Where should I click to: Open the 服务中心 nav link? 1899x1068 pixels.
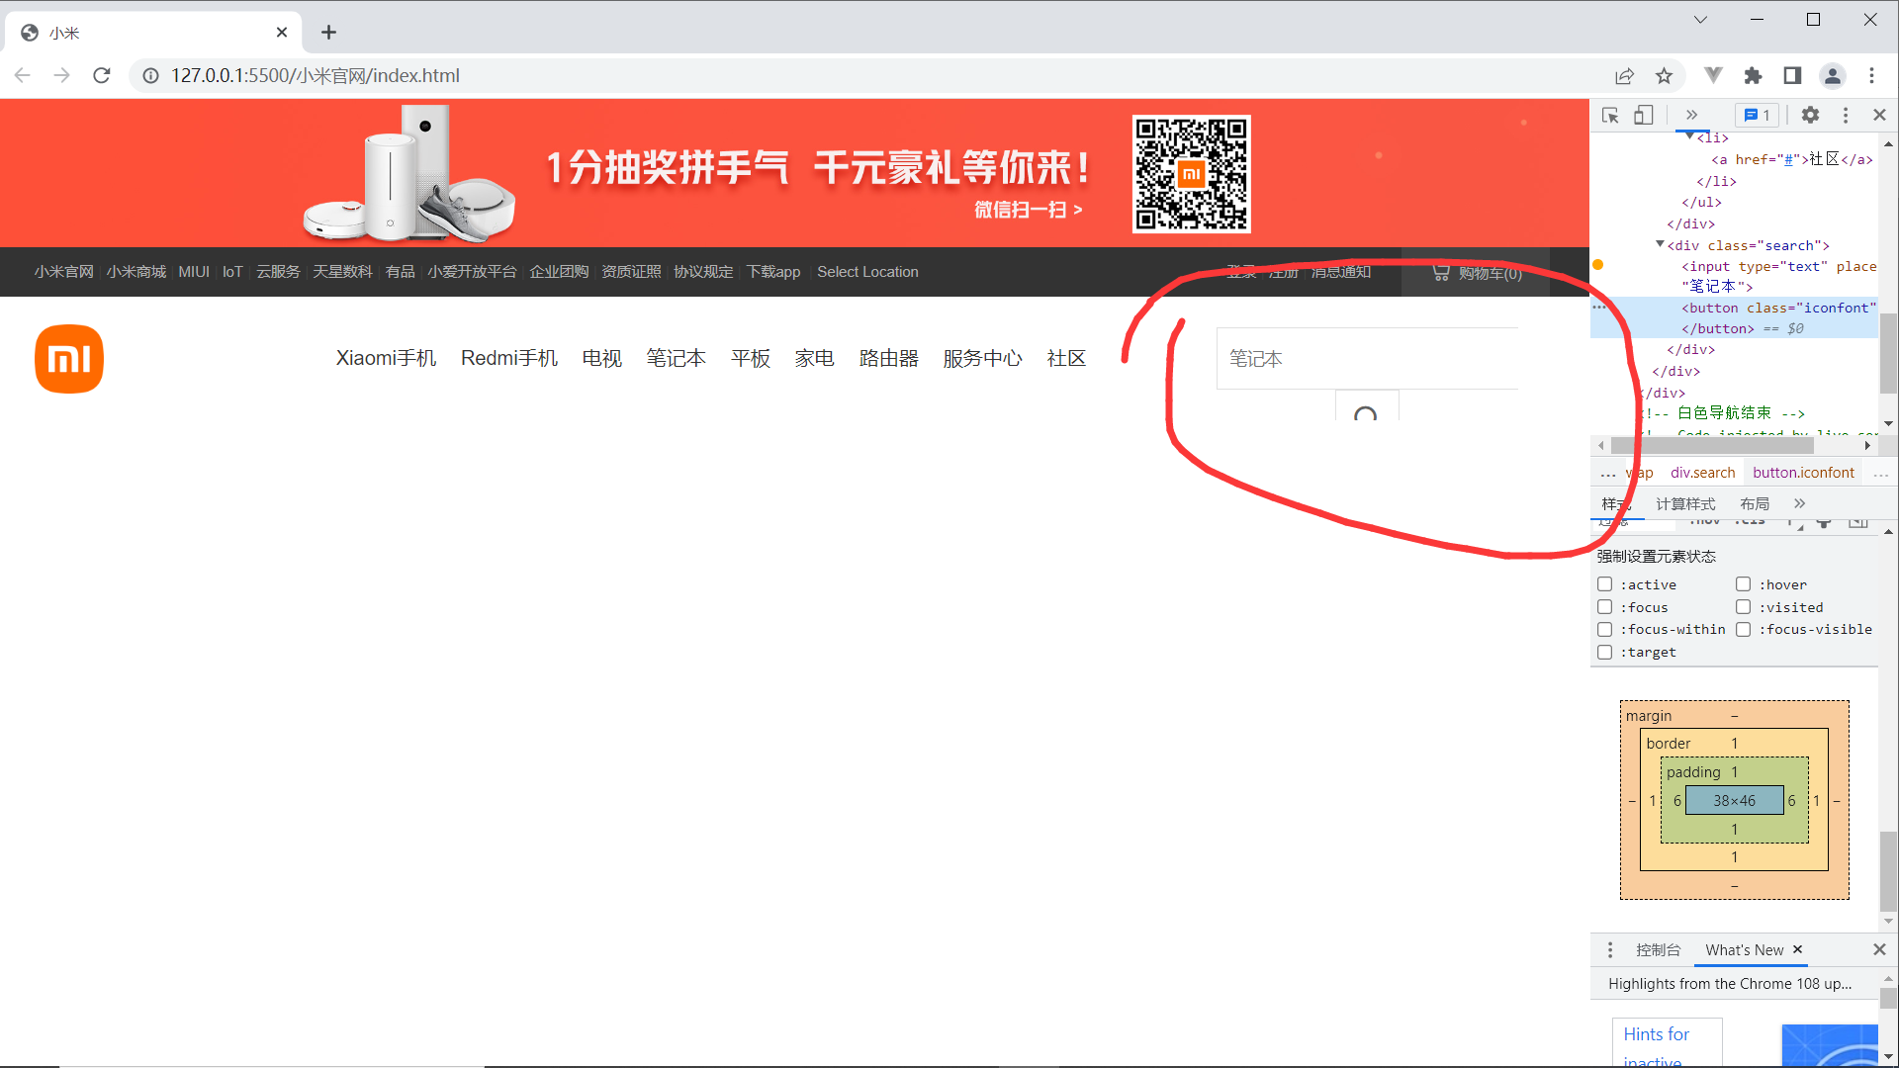point(982,358)
